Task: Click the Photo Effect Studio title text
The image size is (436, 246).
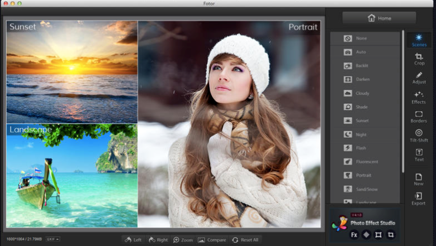Action: point(373,223)
